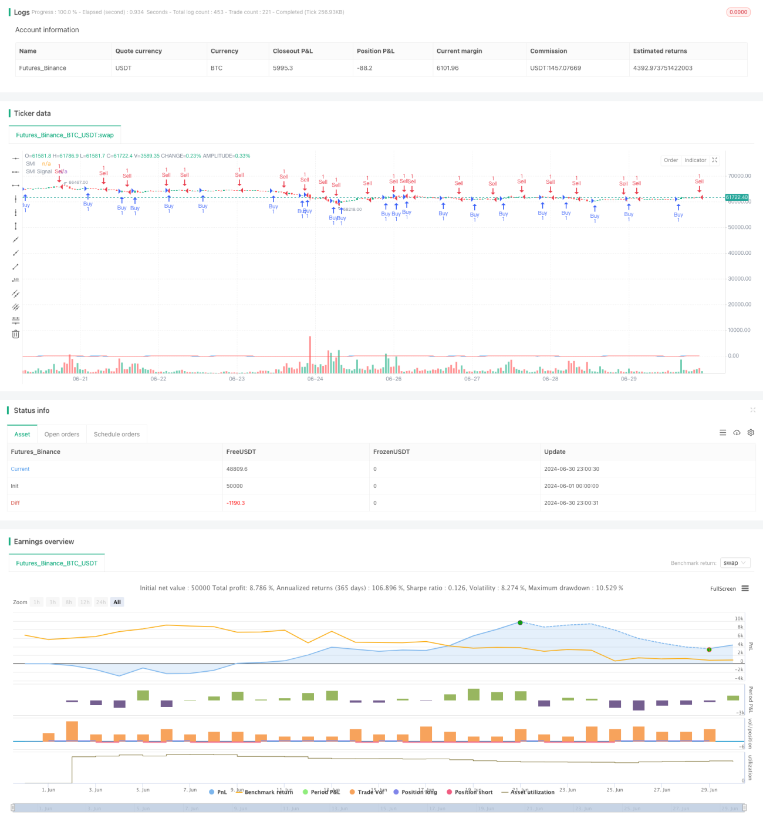This screenshot has height=825, width=763.
Task: Select the parallel channel drawing tool
Action: 15,294
